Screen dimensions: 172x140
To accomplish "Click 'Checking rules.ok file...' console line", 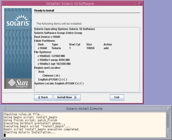I will (24, 114).
